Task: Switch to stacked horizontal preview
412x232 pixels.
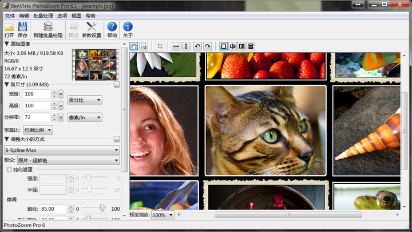Action: (x=251, y=46)
